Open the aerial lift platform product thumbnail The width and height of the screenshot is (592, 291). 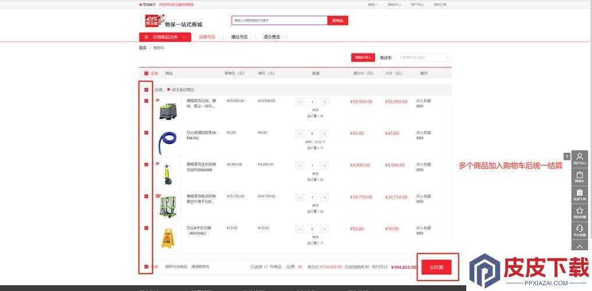click(168, 205)
